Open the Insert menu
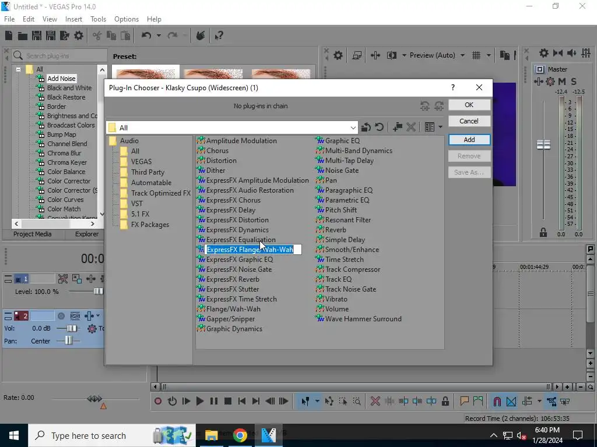Screen dimensions: 597x447 (73, 19)
